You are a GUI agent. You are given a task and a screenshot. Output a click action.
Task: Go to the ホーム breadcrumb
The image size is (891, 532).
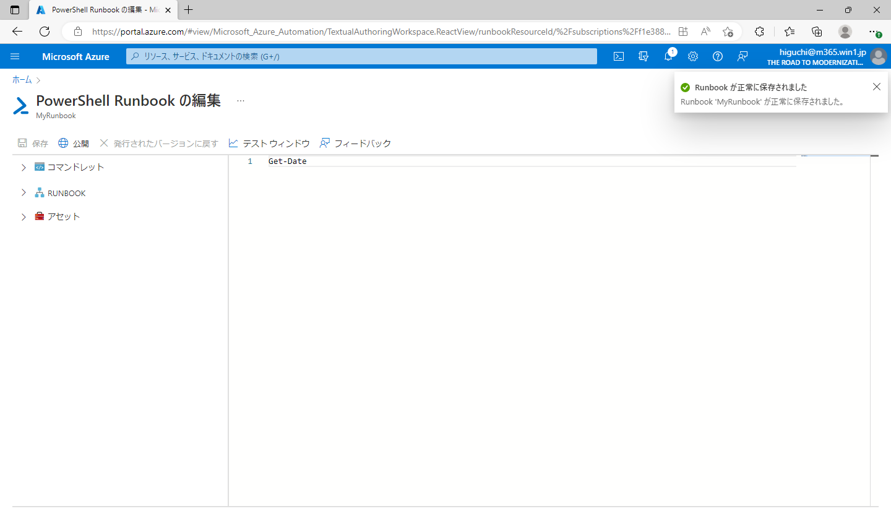click(x=22, y=80)
